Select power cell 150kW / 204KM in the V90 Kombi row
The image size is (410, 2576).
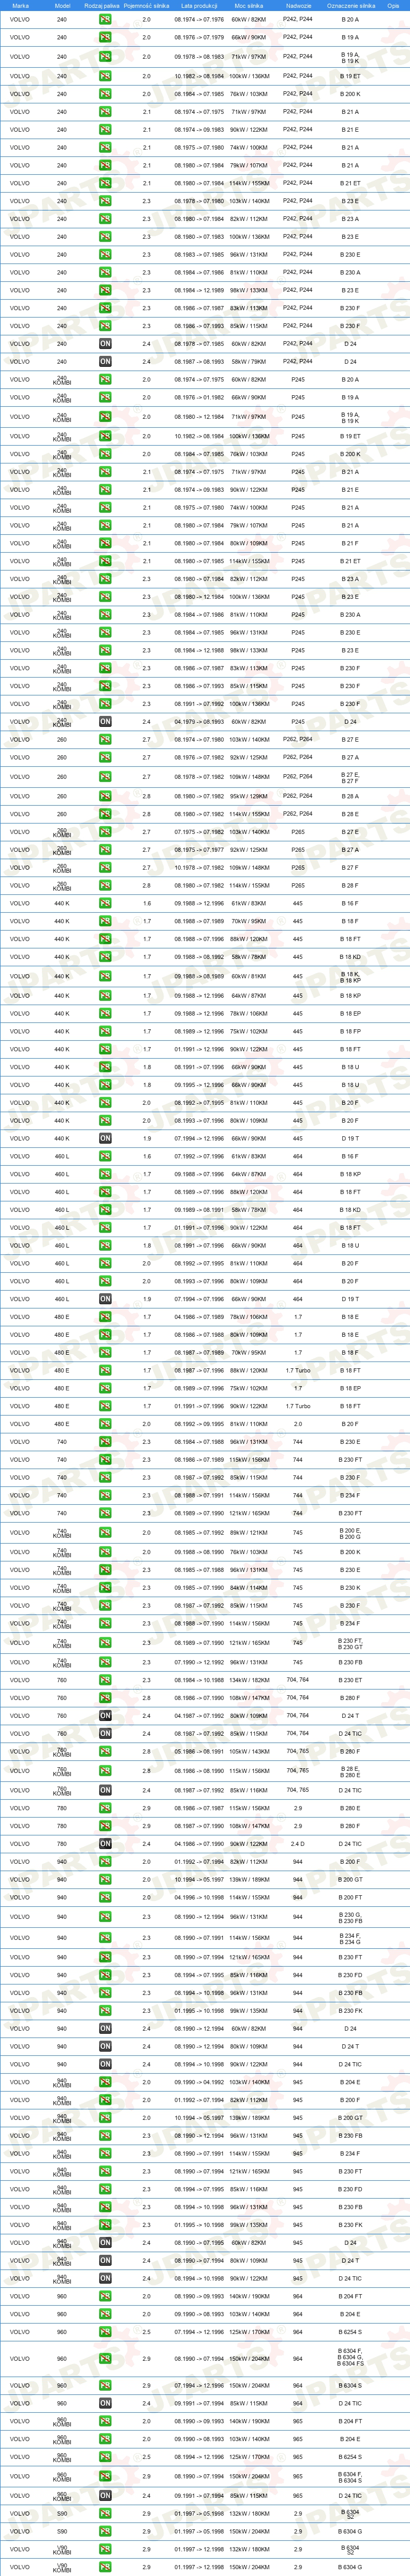248,2567
